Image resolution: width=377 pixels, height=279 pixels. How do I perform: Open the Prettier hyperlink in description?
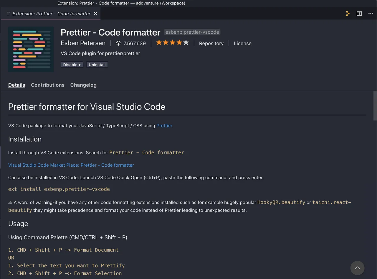[x=164, y=126]
